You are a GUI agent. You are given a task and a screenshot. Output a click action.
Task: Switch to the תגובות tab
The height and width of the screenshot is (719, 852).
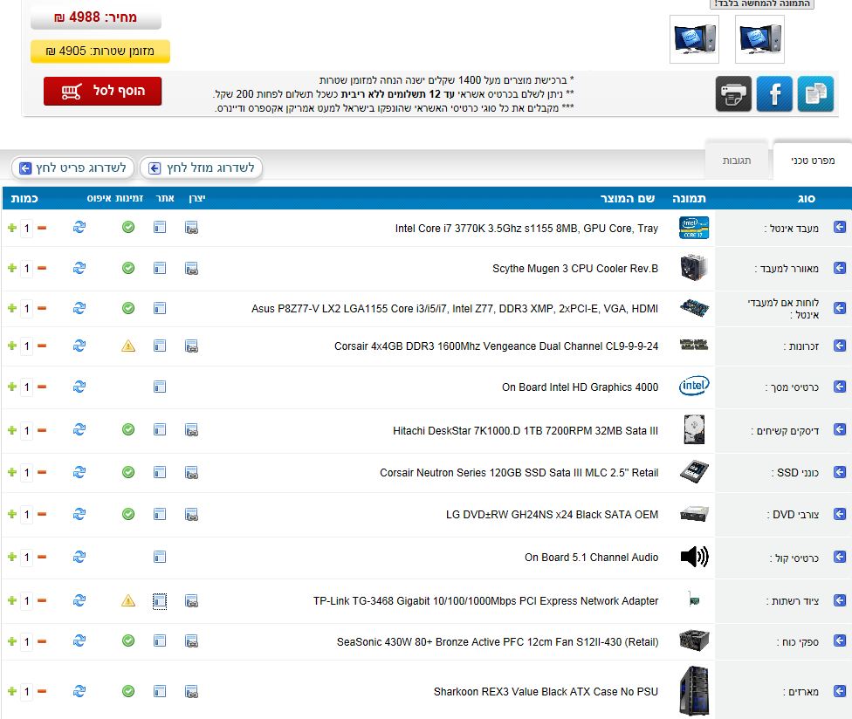click(x=739, y=161)
